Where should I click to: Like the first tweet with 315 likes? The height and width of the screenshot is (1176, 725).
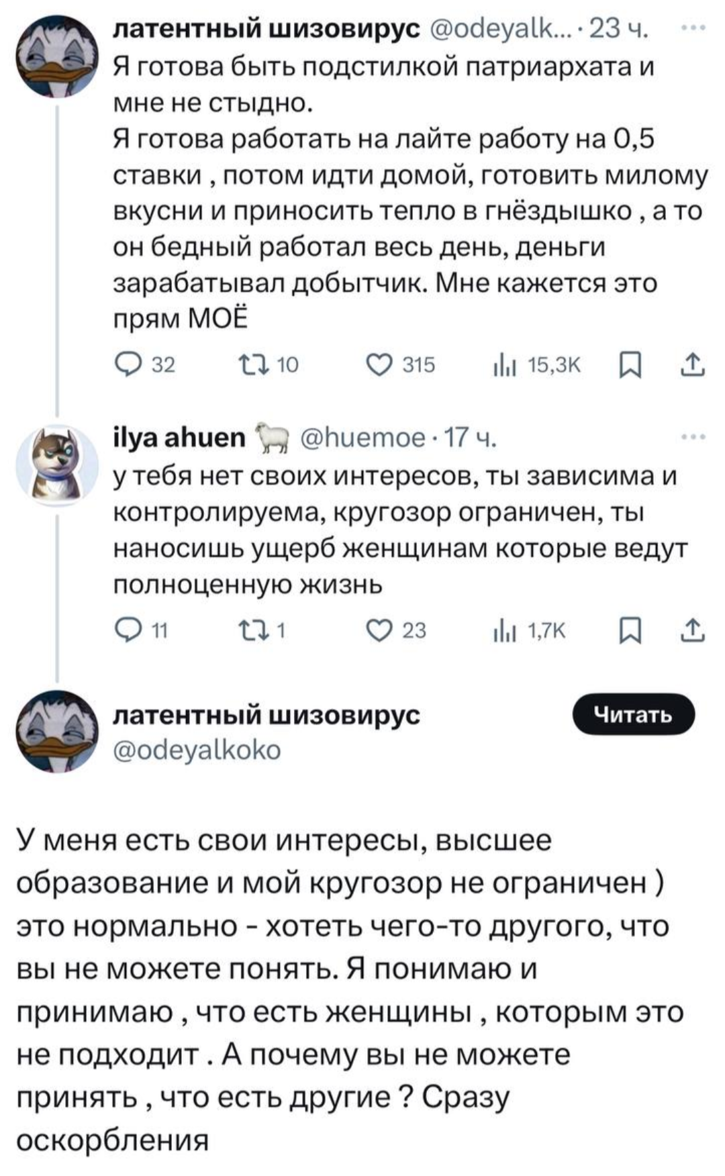point(379,364)
